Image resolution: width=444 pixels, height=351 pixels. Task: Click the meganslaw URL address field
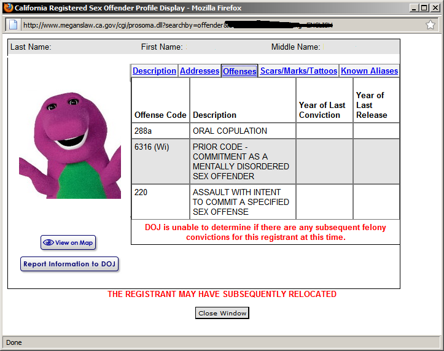point(222,25)
